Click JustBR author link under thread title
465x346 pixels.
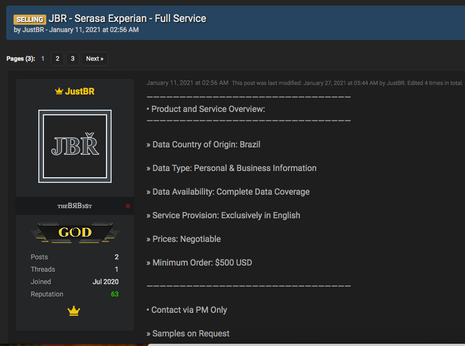[33, 30]
